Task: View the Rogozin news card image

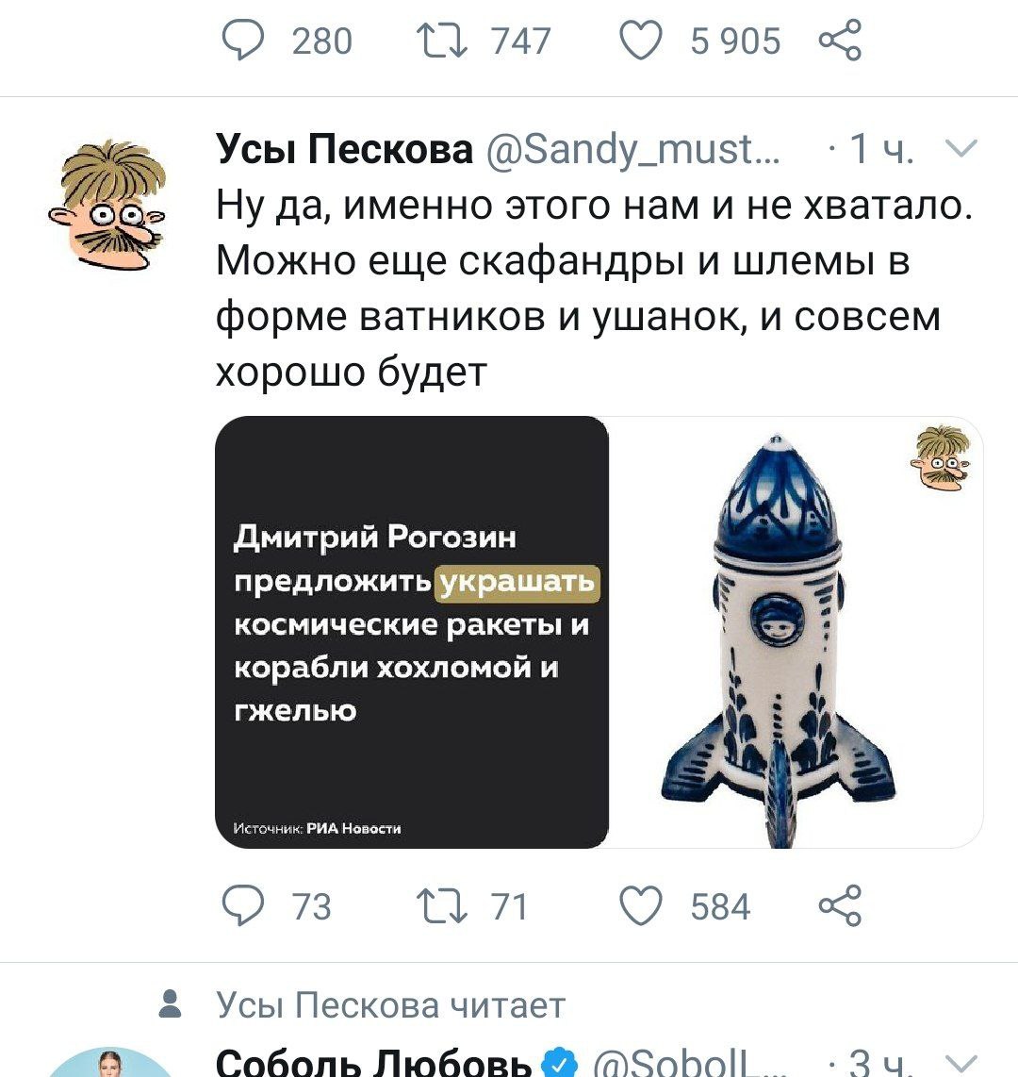Action: [x=412, y=632]
